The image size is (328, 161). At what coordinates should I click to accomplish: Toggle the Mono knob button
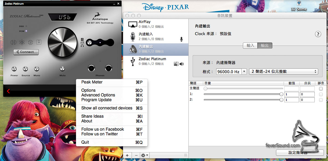(37, 69)
